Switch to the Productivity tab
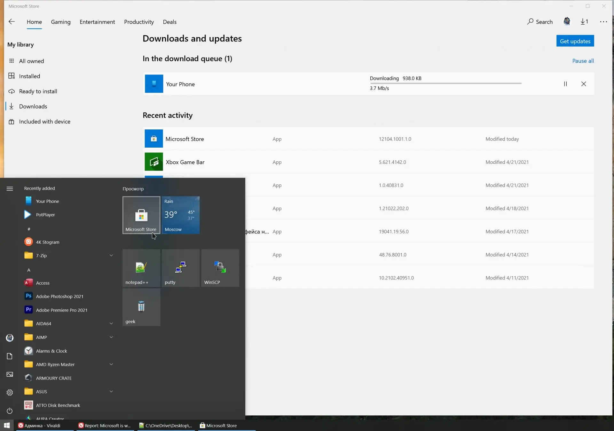 pyautogui.click(x=139, y=22)
